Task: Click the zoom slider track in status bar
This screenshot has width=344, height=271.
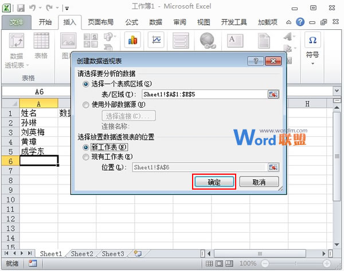Action: pyautogui.click(x=296, y=264)
